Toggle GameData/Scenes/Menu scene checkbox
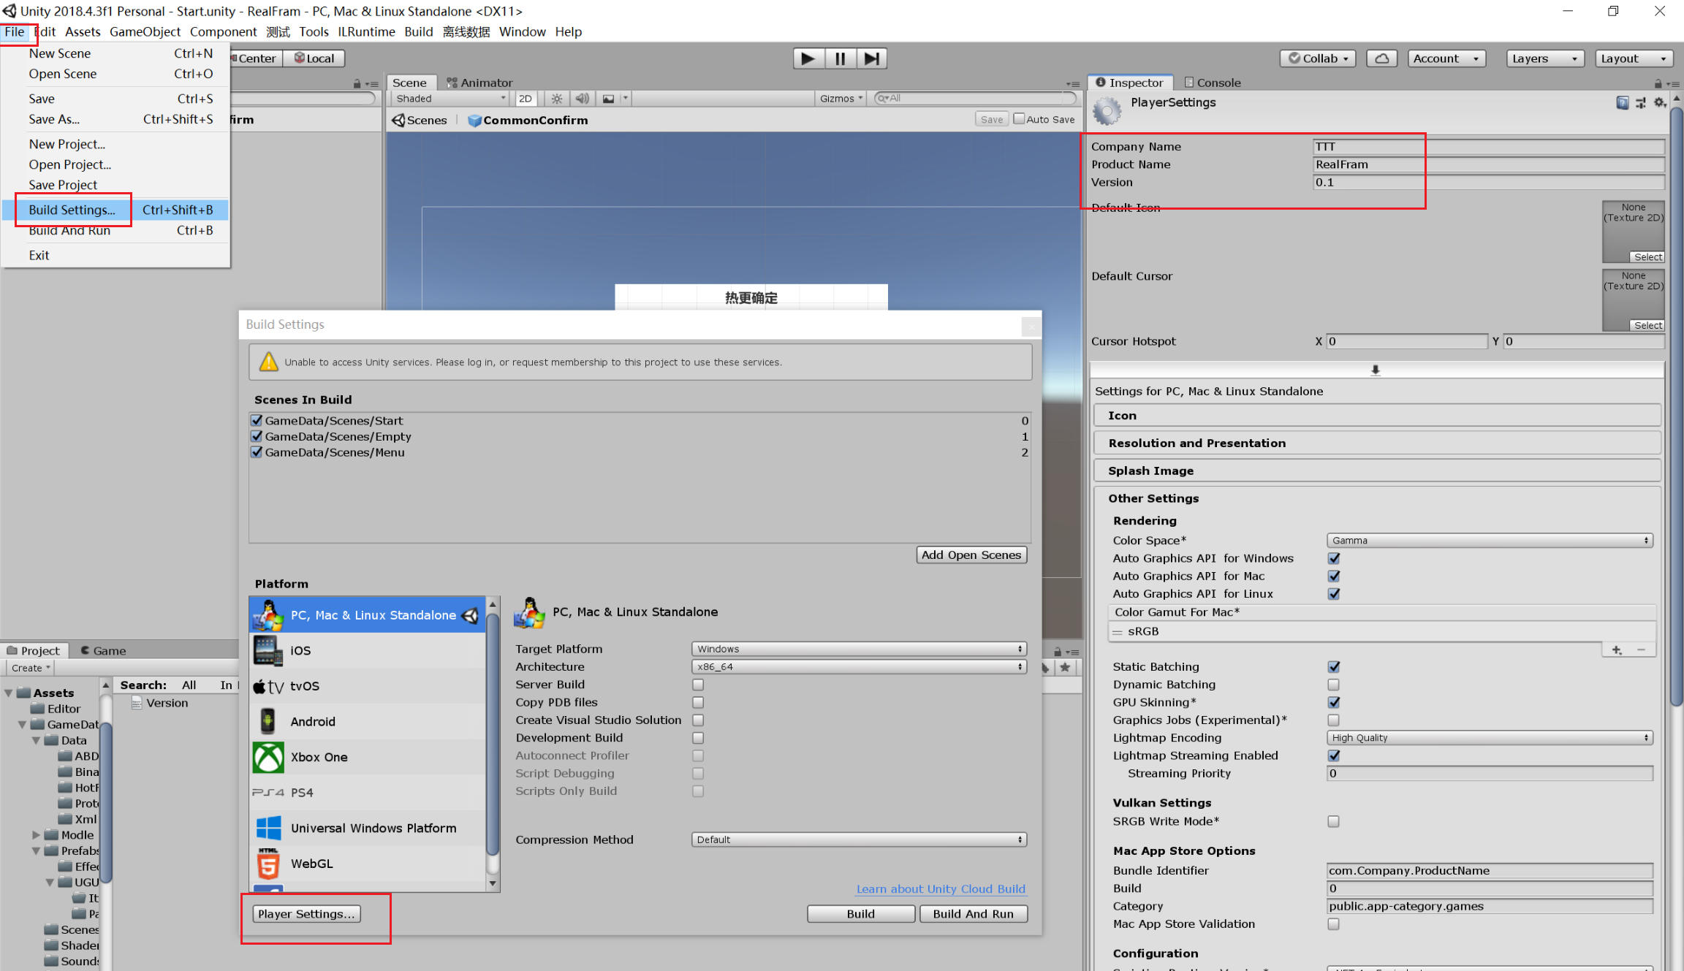This screenshot has width=1684, height=971. coord(257,453)
